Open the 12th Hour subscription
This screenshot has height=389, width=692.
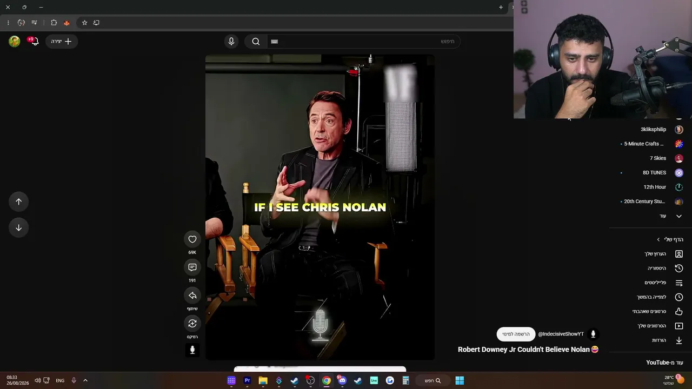tap(649, 187)
